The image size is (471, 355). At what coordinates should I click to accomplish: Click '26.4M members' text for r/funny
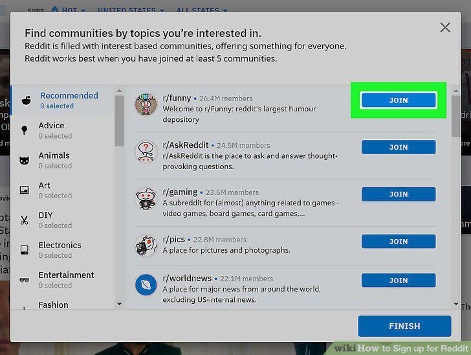coord(226,98)
